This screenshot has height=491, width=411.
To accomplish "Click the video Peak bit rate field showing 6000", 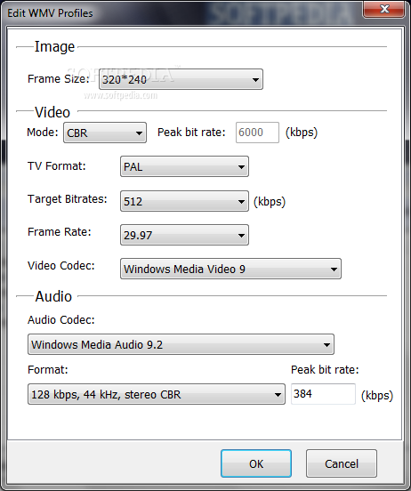I will [x=257, y=133].
